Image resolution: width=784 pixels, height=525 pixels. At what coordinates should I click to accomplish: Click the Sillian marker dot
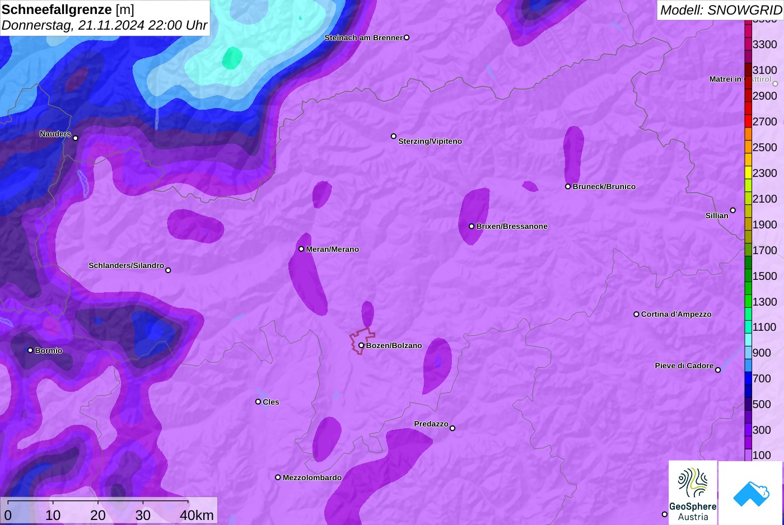733,210
